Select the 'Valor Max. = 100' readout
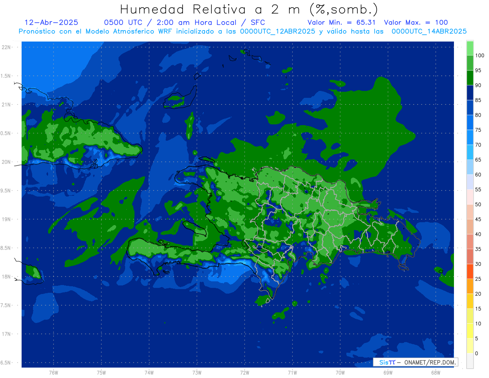The height and width of the screenshot is (378, 489). (416, 23)
